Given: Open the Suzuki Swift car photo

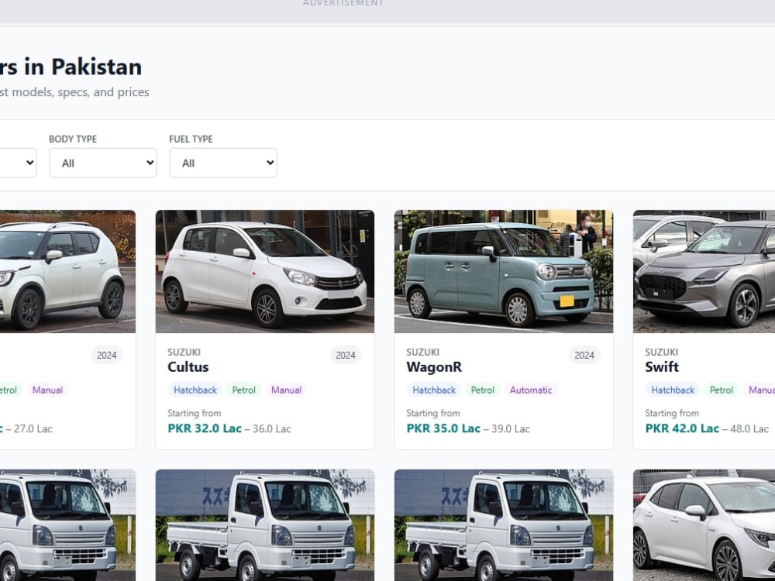Looking at the screenshot, I should point(704,271).
